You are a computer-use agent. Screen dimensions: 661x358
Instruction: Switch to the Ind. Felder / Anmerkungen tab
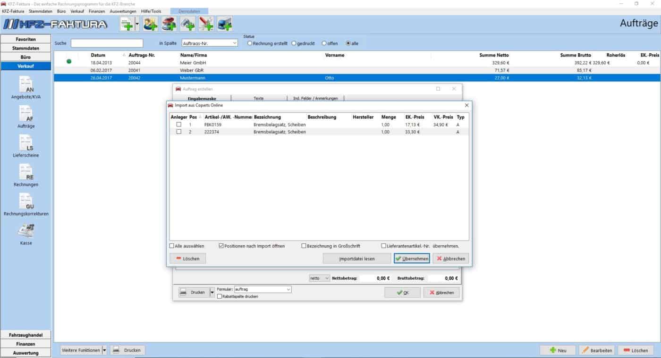(315, 98)
